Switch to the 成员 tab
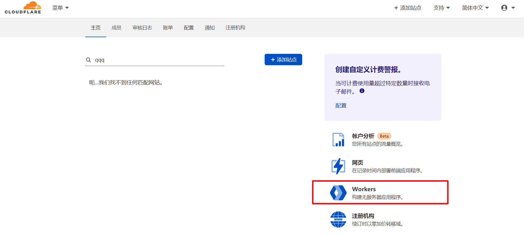 [x=116, y=28]
